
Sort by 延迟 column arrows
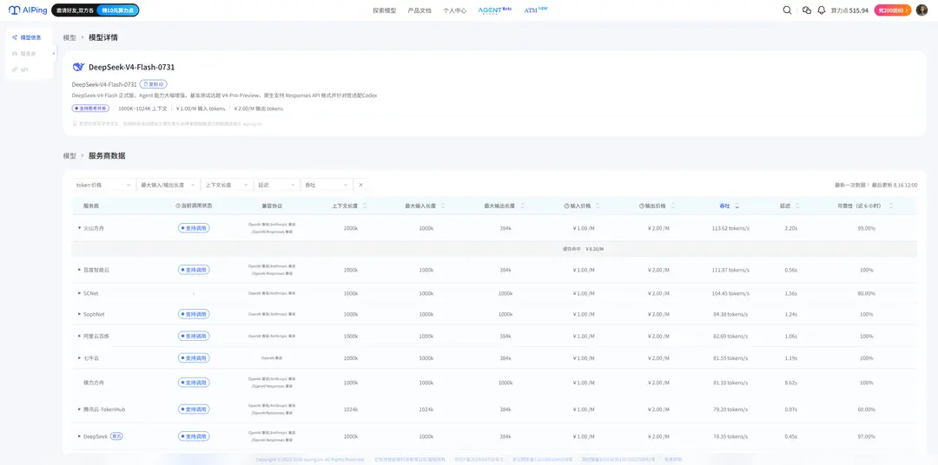point(797,206)
